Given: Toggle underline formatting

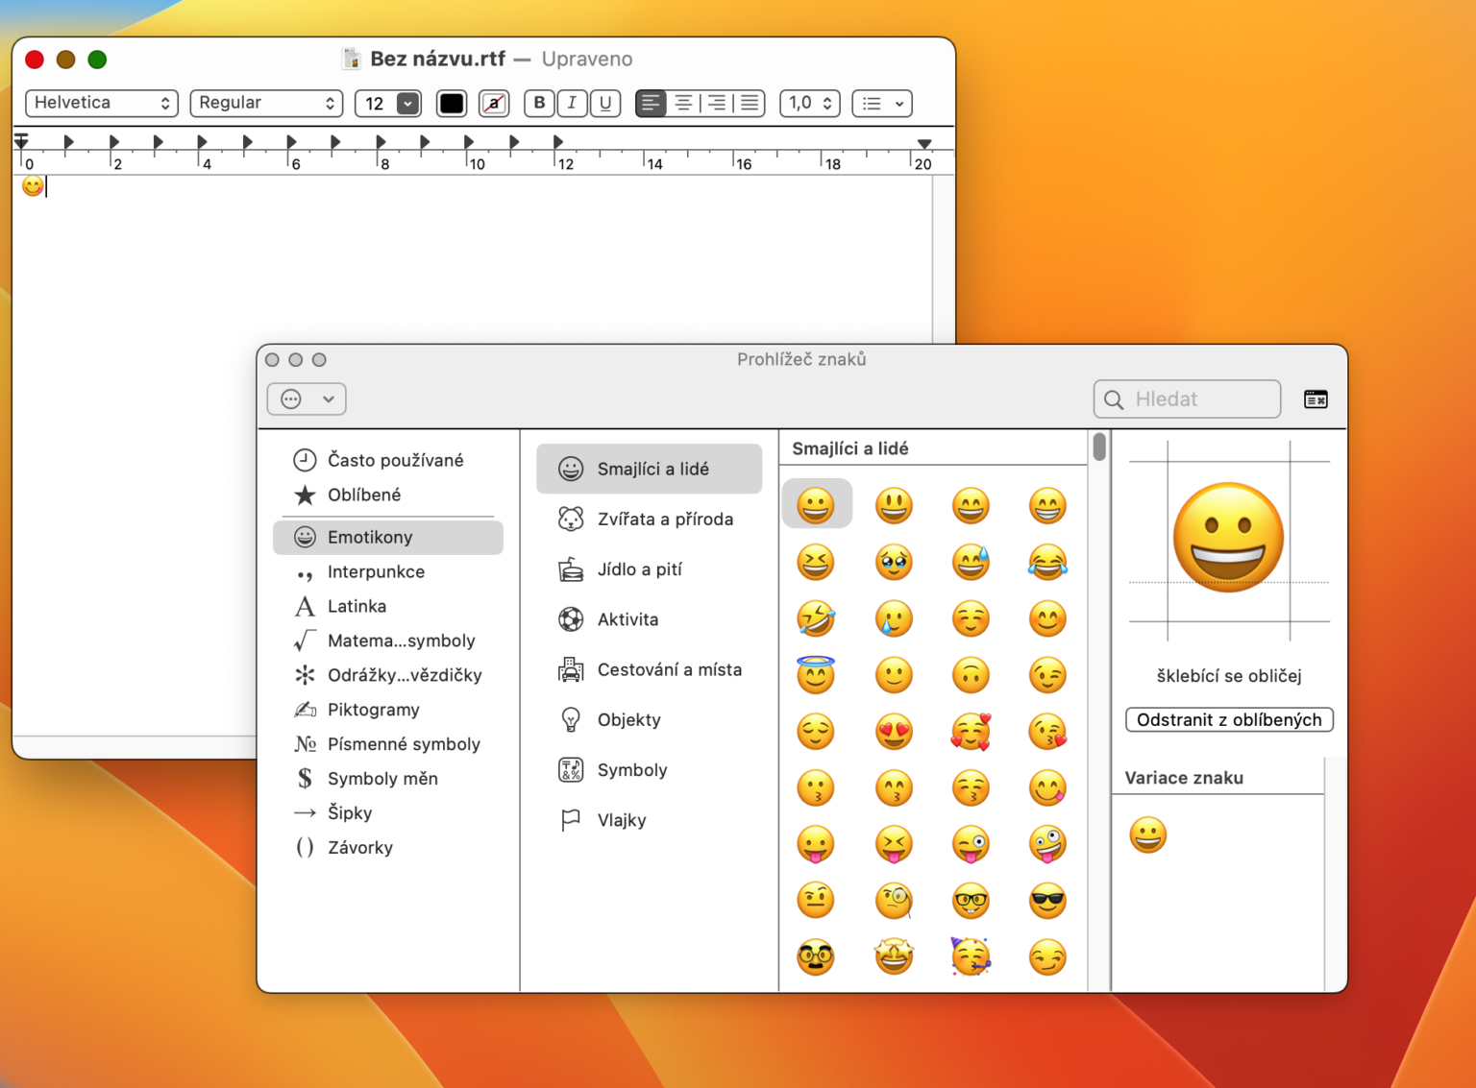Looking at the screenshot, I should [x=605, y=103].
